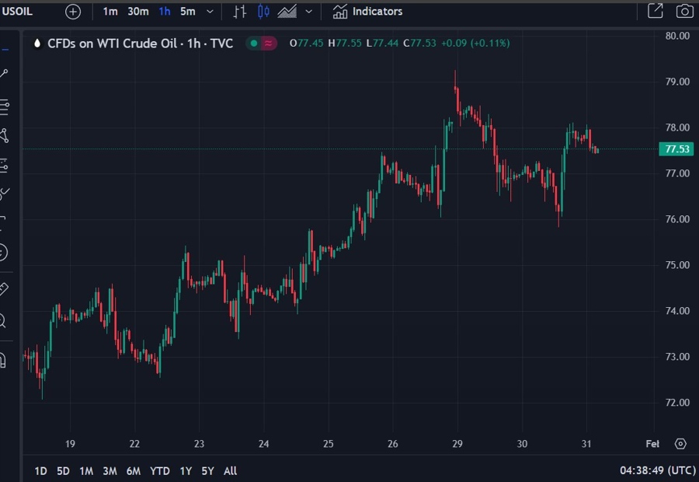Set the range to 5Y
This screenshot has height=482, width=699.
click(207, 471)
